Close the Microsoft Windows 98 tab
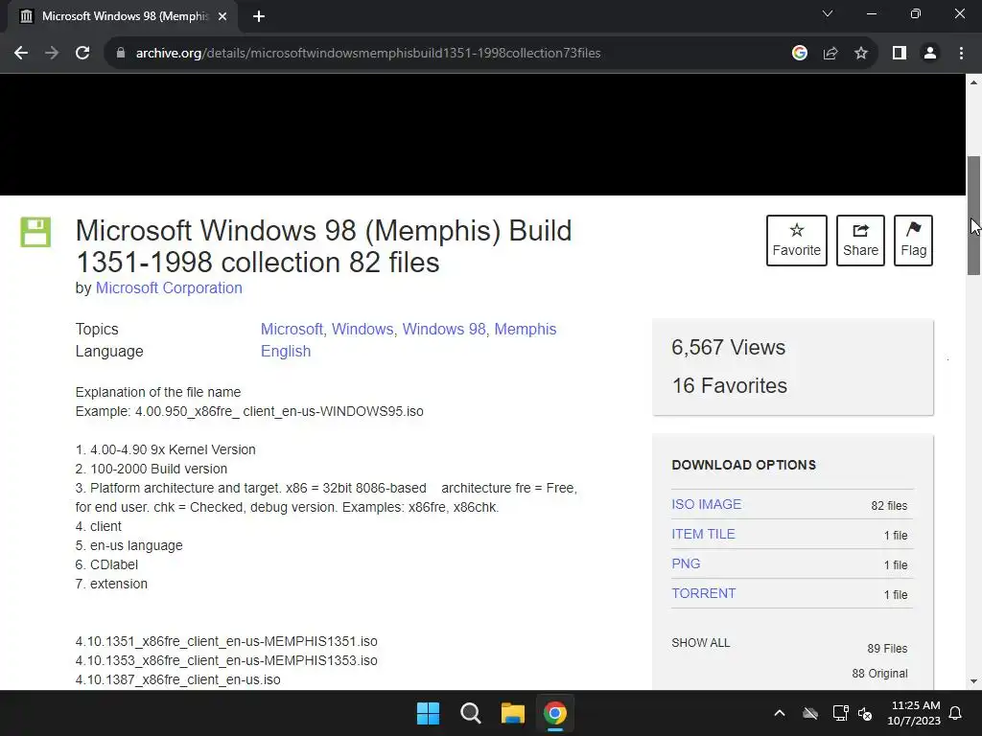Viewport: 982px width, 736px height. pyautogui.click(x=222, y=17)
